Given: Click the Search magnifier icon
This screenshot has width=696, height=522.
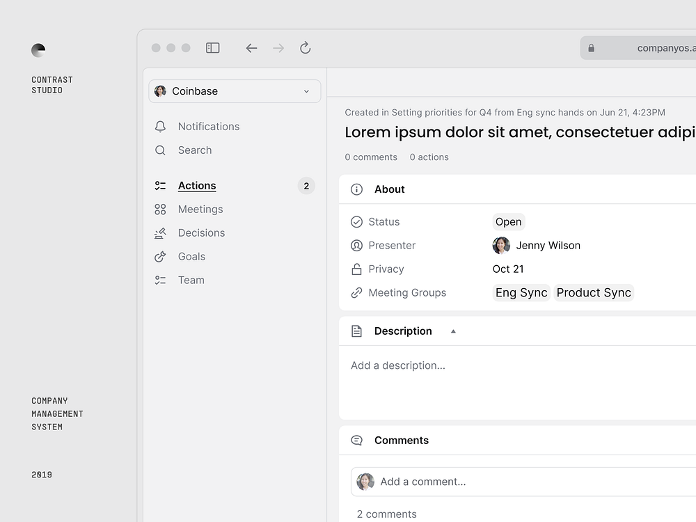Looking at the screenshot, I should [x=160, y=150].
